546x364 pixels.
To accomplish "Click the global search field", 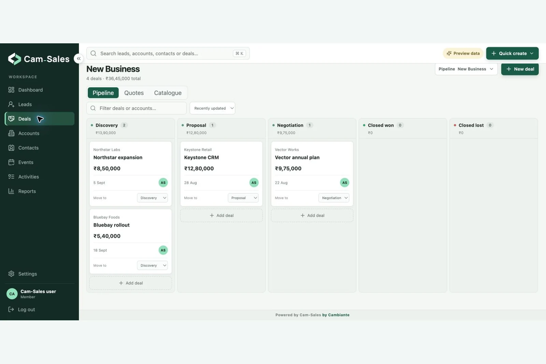I will [168, 53].
